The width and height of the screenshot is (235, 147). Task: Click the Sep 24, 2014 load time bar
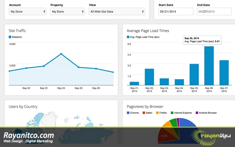179,82
